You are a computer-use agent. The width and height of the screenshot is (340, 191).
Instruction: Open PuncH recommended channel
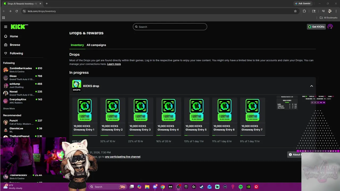(23, 122)
